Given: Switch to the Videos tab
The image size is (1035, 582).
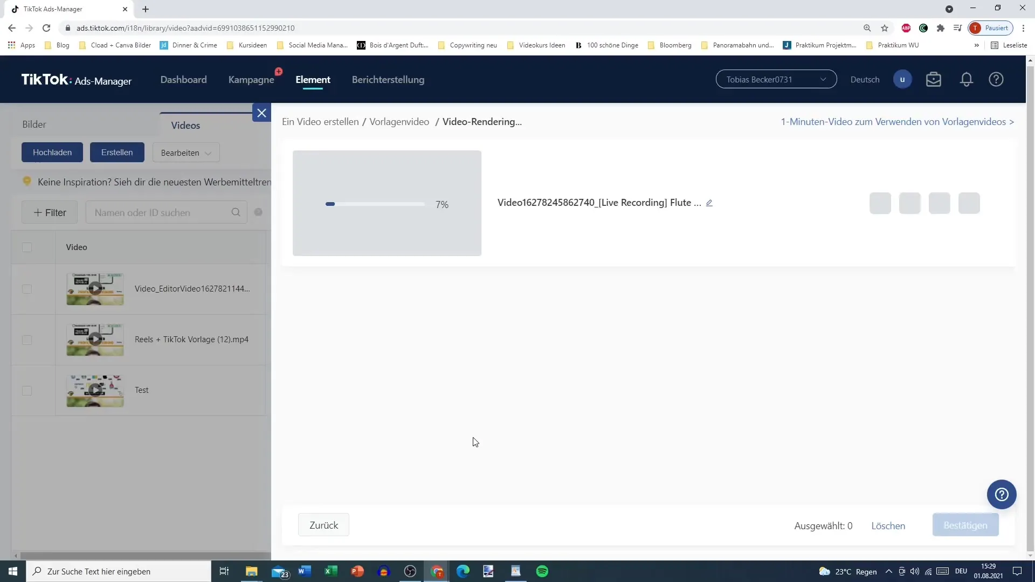Looking at the screenshot, I should point(185,125).
